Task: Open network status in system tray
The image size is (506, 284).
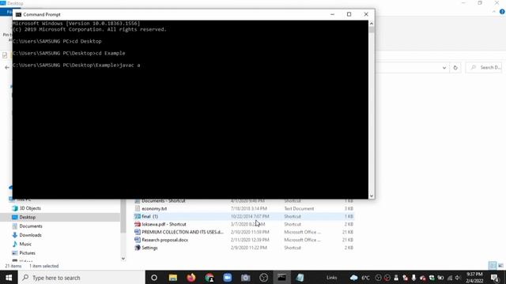Action: 450,278
